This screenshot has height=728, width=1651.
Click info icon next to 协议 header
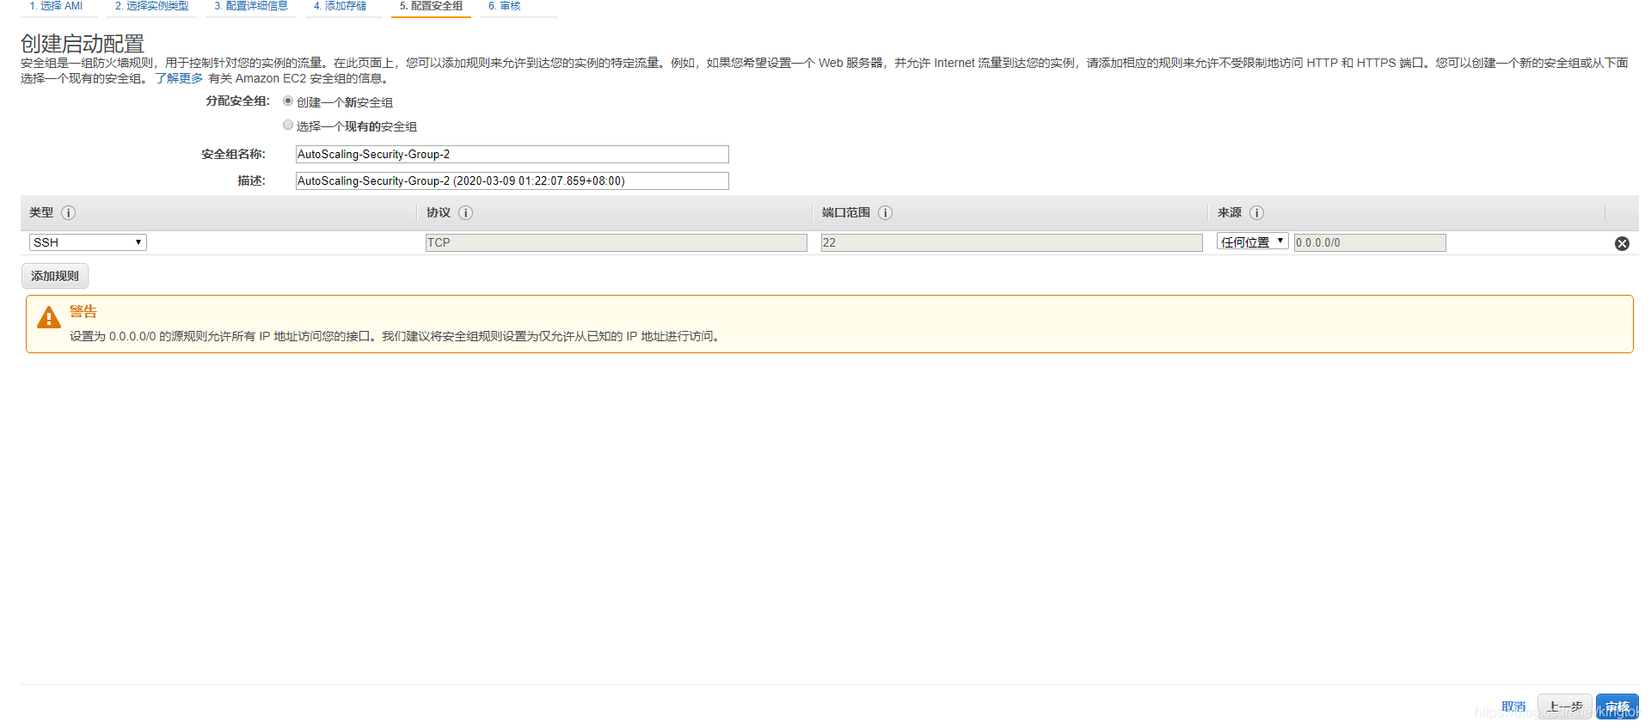466,212
